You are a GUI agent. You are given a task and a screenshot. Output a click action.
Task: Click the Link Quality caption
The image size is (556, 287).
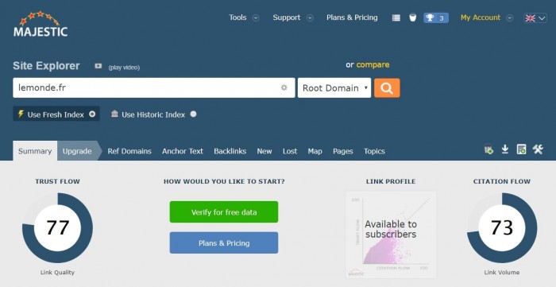pos(57,273)
